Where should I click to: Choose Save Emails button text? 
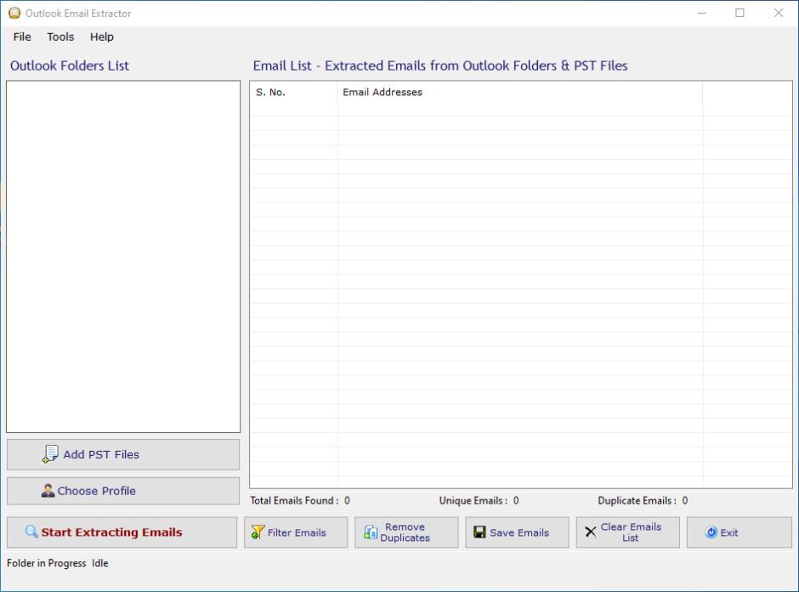tap(519, 532)
